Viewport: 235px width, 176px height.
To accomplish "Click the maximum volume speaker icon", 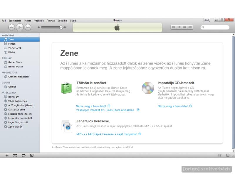I will 65,27.
